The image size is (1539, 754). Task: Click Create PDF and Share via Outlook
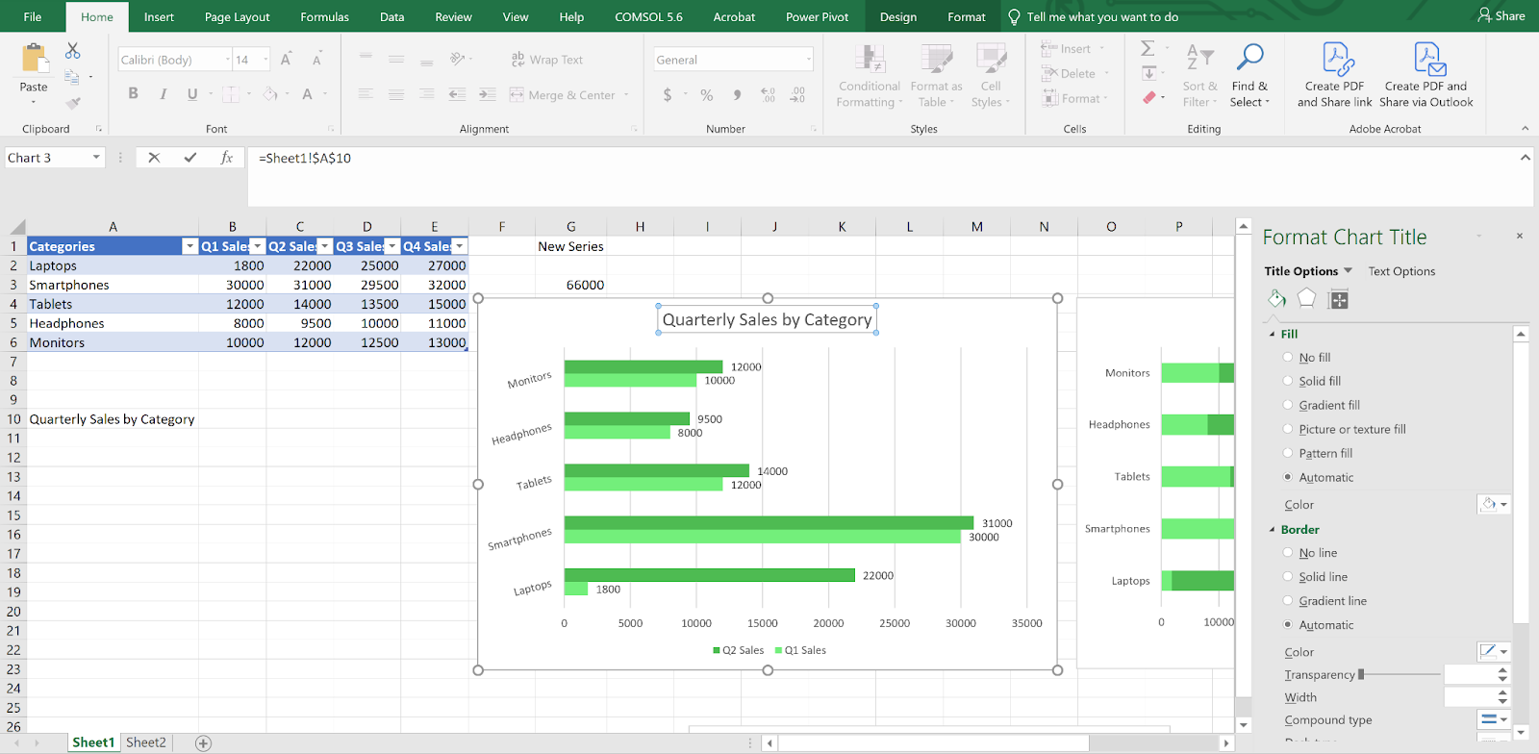[x=1425, y=75]
